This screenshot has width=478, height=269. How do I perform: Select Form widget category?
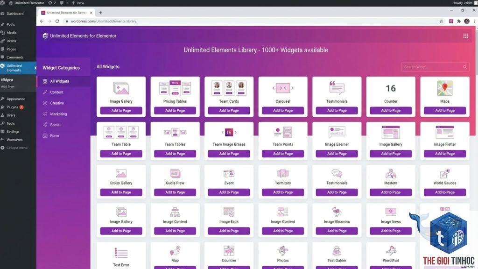coord(63,136)
